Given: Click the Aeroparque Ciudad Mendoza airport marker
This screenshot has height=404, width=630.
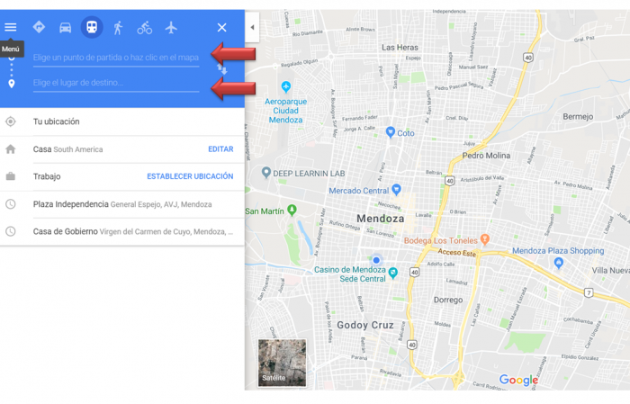Looking at the screenshot, I should coord(286,86).
